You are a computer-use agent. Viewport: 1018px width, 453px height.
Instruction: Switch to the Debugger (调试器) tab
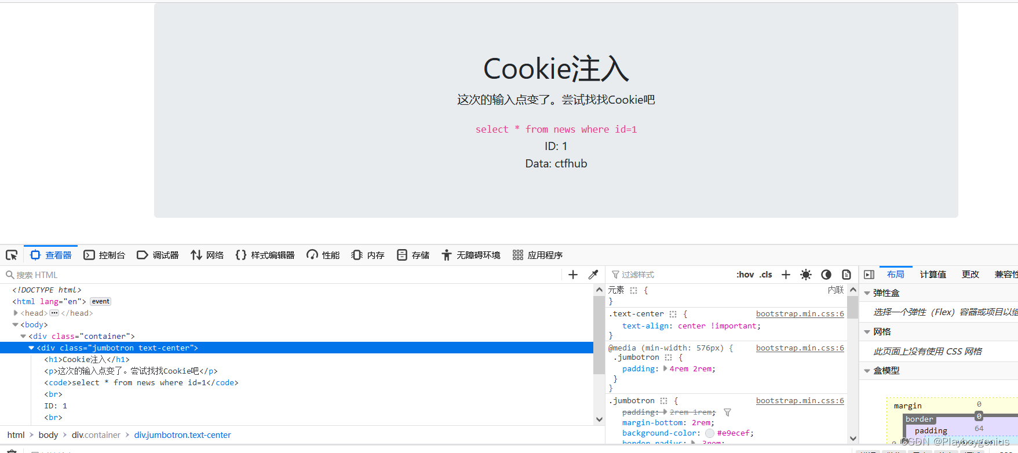pos(158,255)
